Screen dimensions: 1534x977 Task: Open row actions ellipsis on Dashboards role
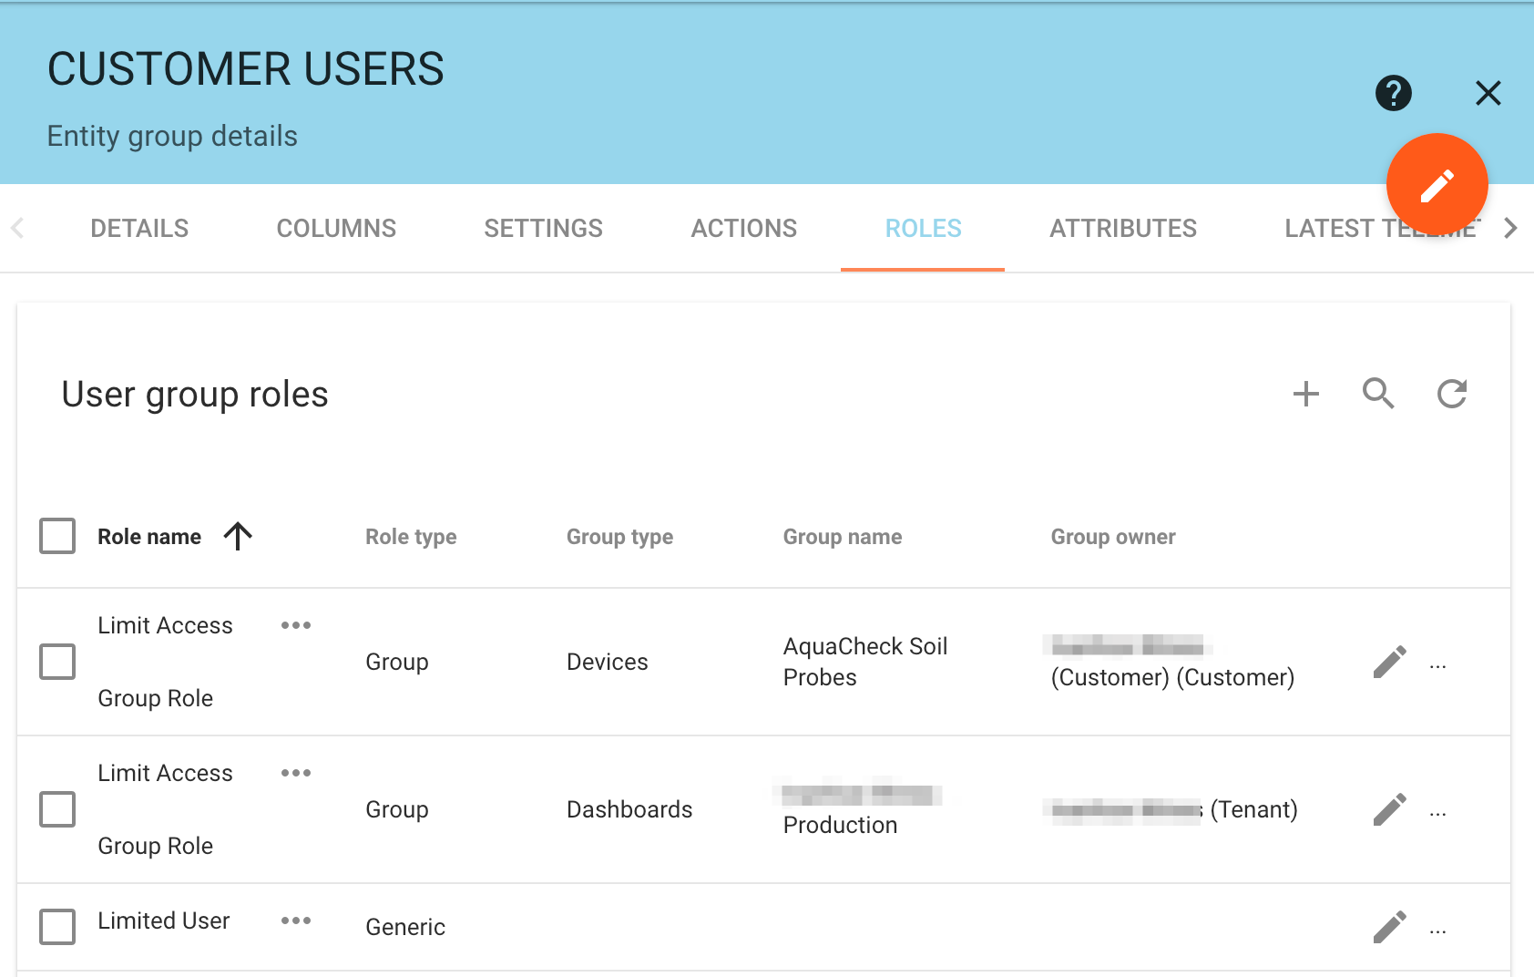1437,813
